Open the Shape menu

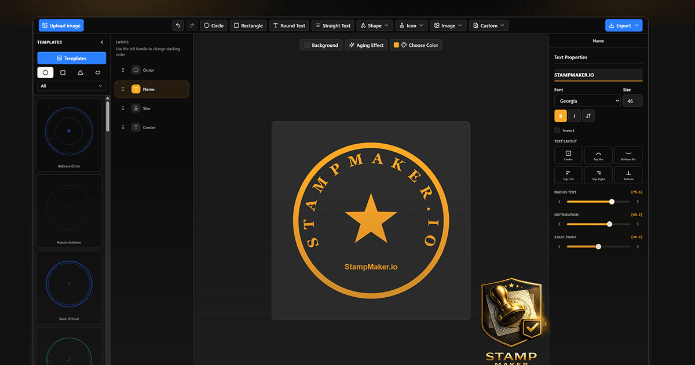[x=374, y=25]
